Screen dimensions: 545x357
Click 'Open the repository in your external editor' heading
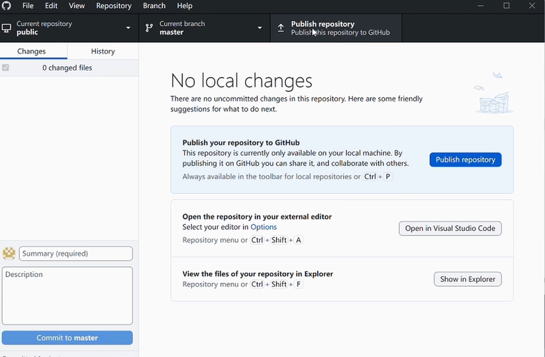pyautogui.click(x=257, y=217)
